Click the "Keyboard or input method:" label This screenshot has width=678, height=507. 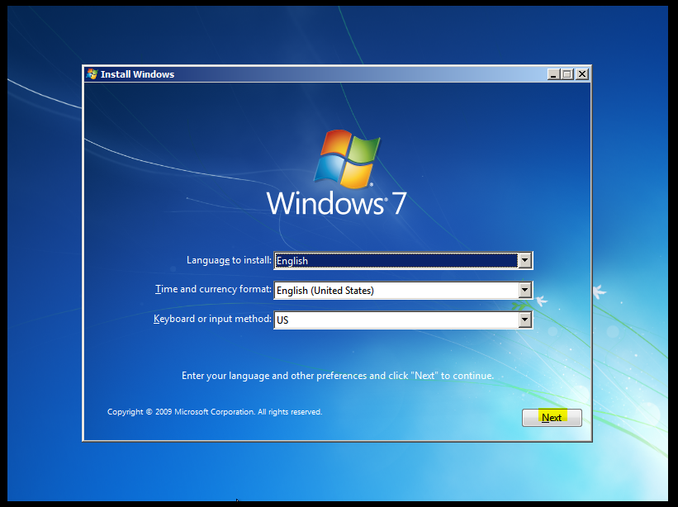212,319
